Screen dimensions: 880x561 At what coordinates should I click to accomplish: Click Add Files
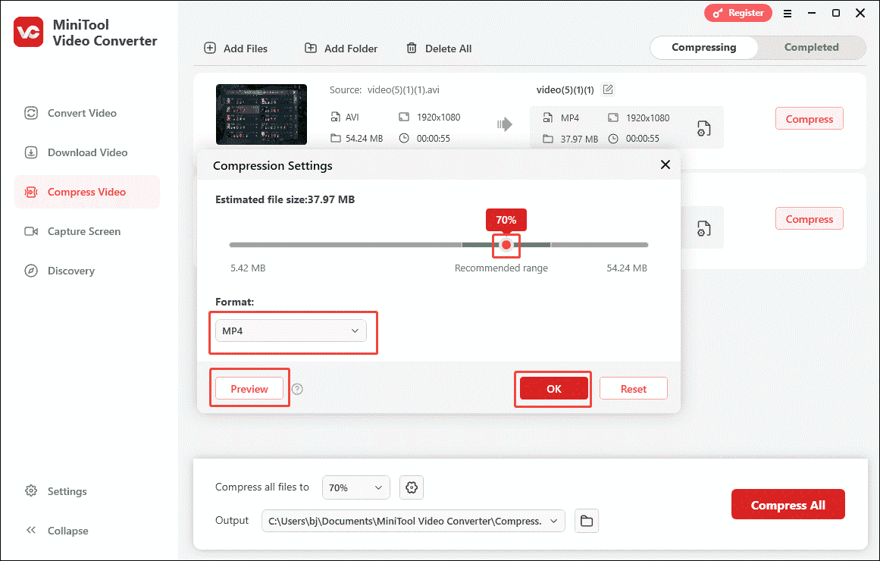[236, 49]
